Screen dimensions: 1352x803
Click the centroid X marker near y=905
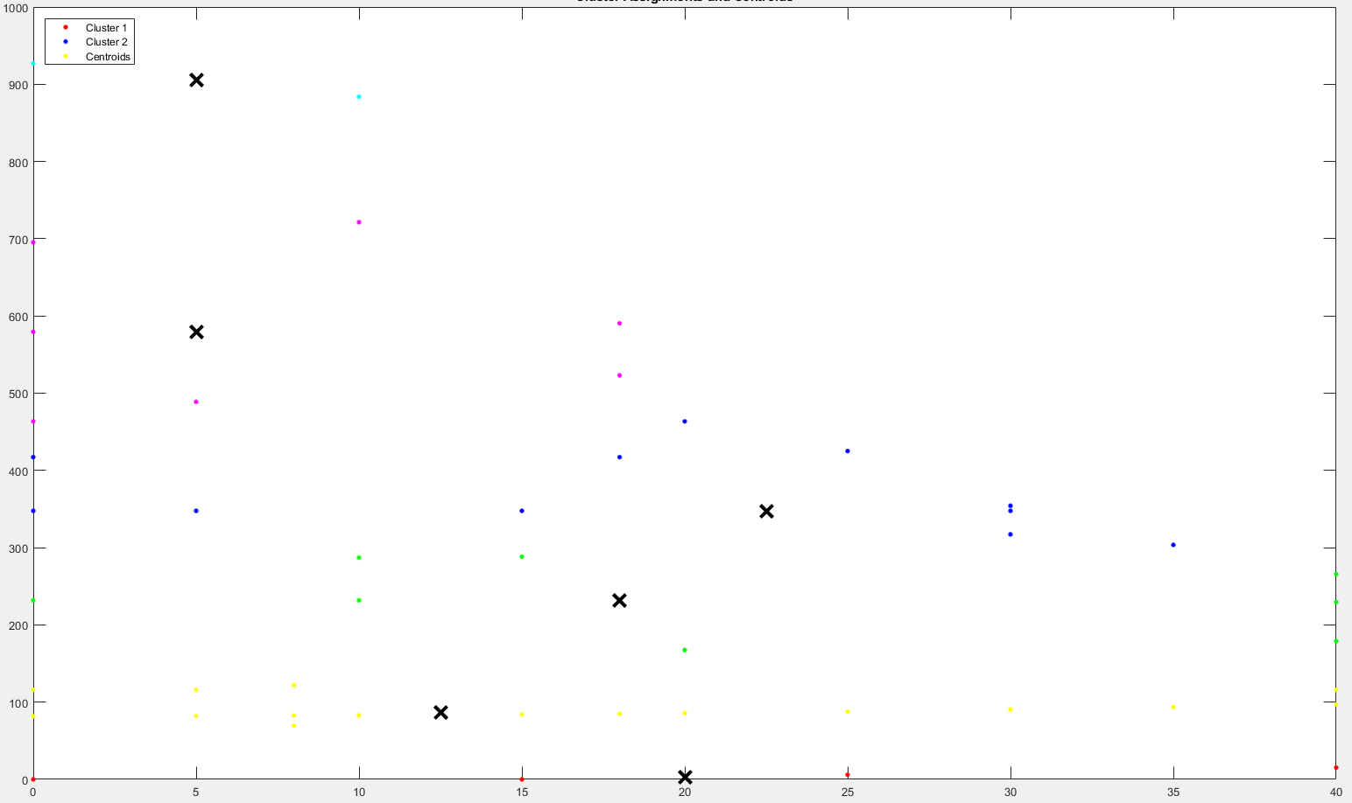click(x=196, y=80)
